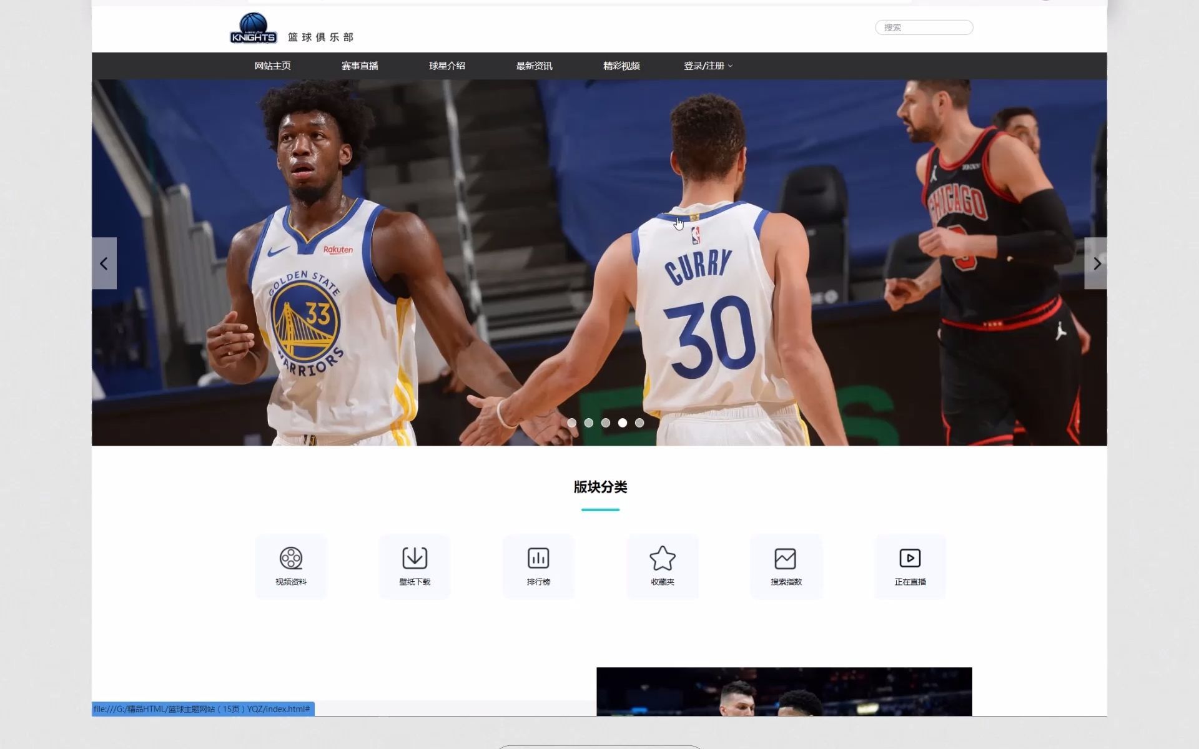Open the 收藏夹 star icon
Viewport: 1199px width, 749px height.
point(663,558)
